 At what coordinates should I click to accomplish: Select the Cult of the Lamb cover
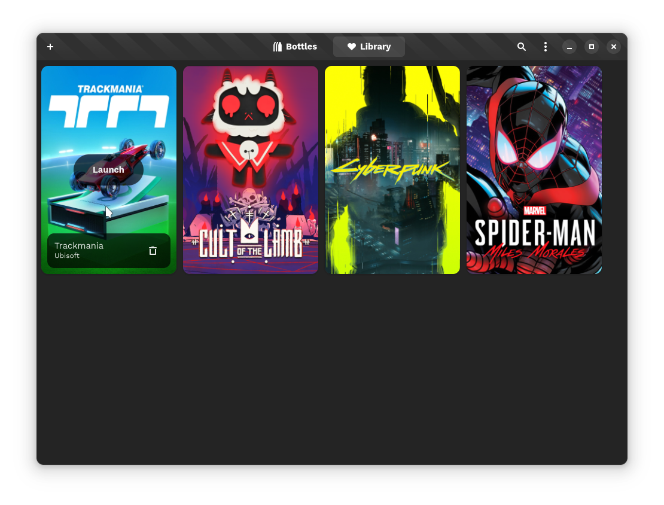click(x=251, y=170)
